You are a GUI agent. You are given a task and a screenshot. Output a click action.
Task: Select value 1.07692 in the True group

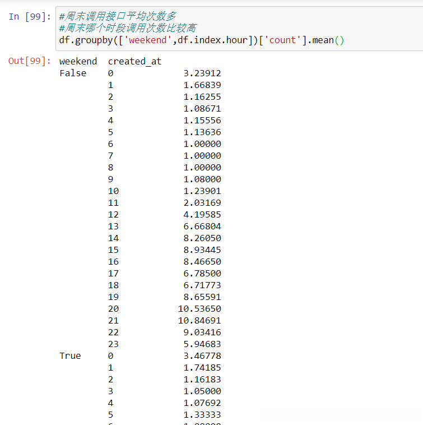pyautogui.click(x=202, y=403)
